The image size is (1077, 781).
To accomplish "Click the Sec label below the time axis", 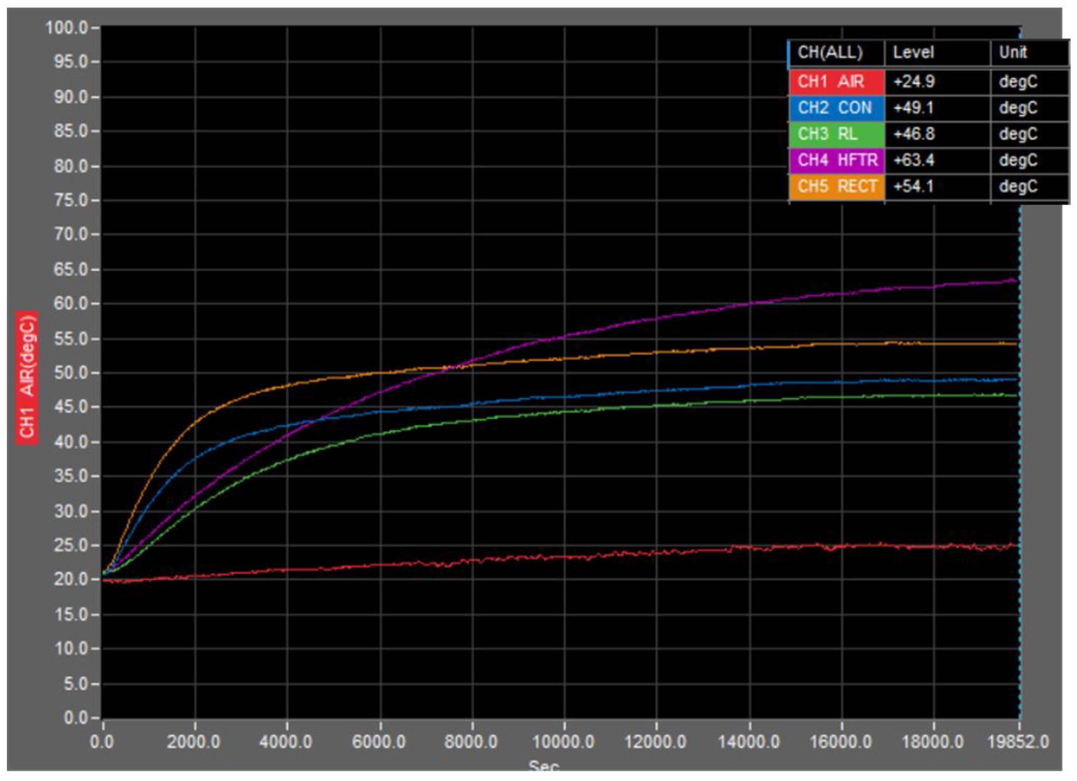I will tap(544, 766).
